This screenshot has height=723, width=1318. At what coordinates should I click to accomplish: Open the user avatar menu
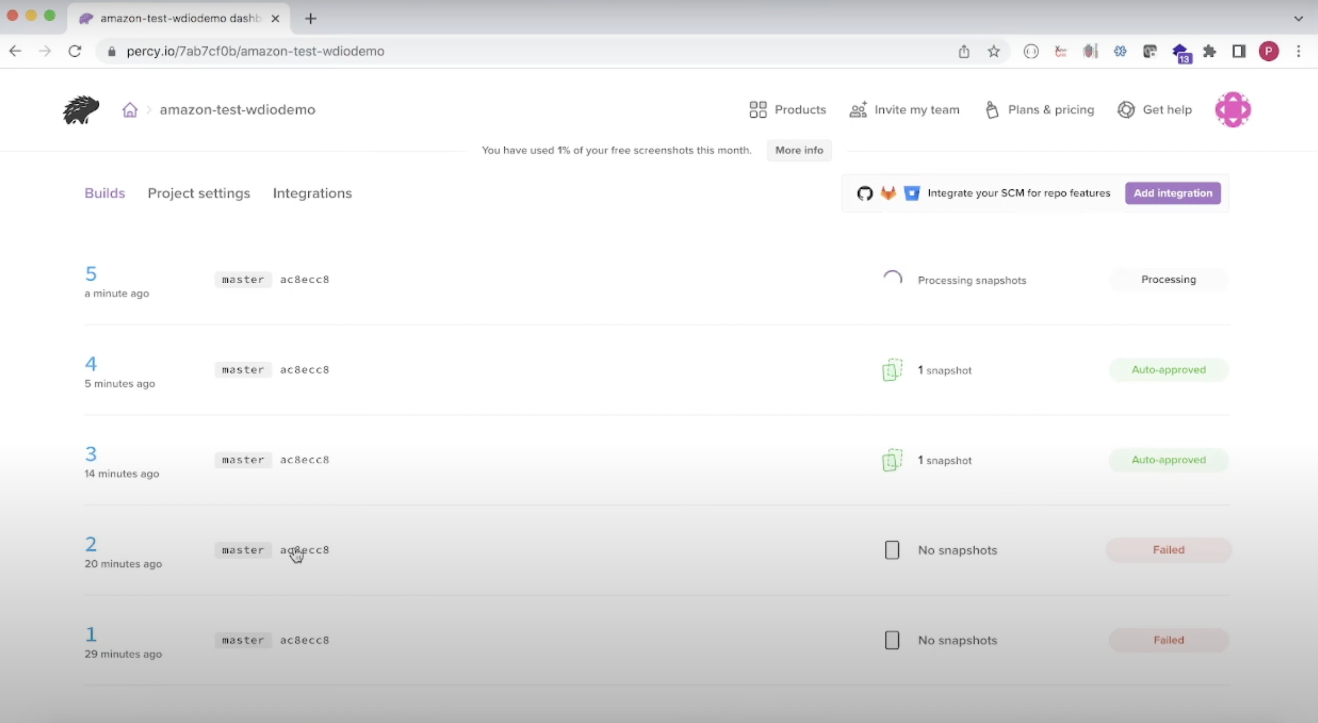tap(1233, 109)
